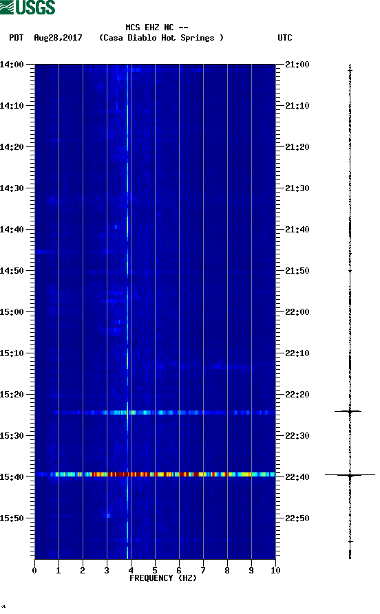Click the cyan broadband event near 15:25
The image size is (380, 614).
(165, 413)
